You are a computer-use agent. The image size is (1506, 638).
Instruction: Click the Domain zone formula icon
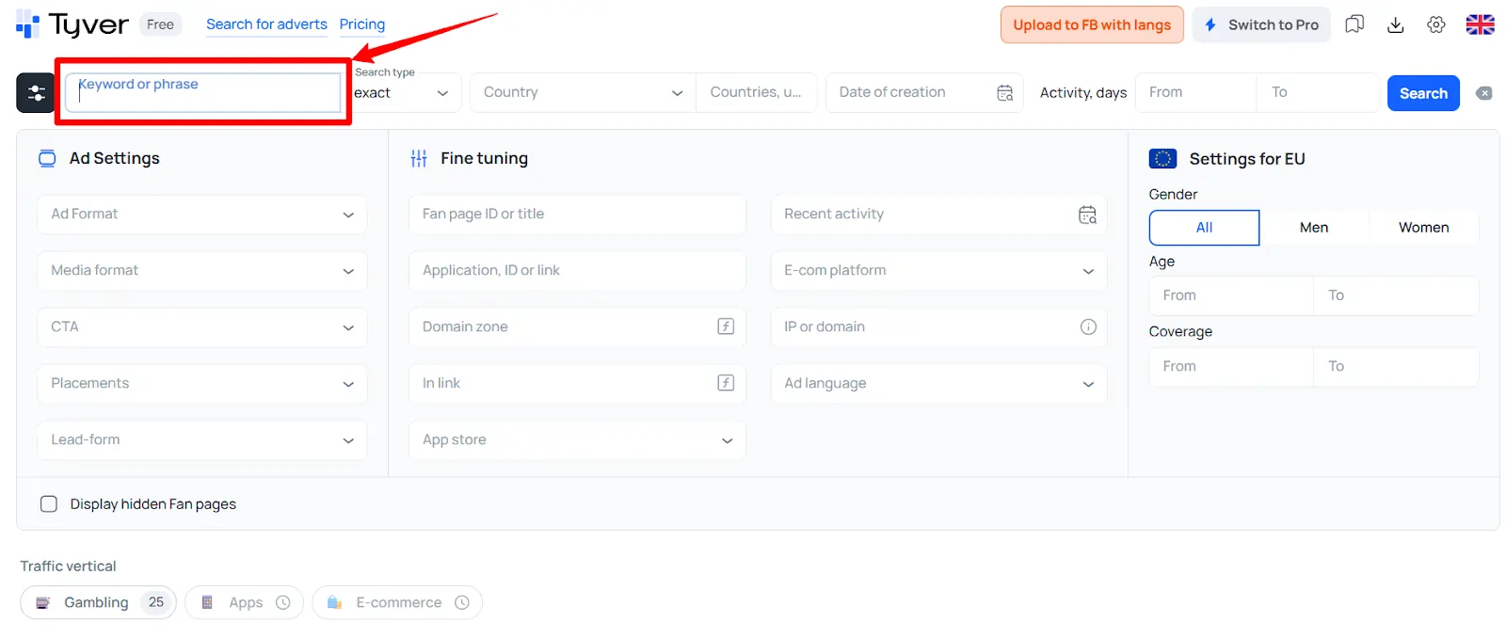tap(726, 327)
